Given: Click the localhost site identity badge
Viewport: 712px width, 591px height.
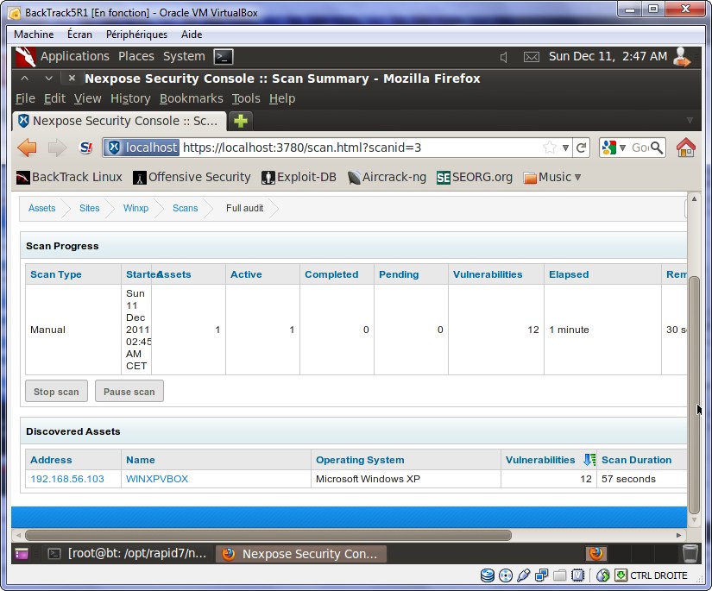Looking at the screenshot, I should point(142,148).
